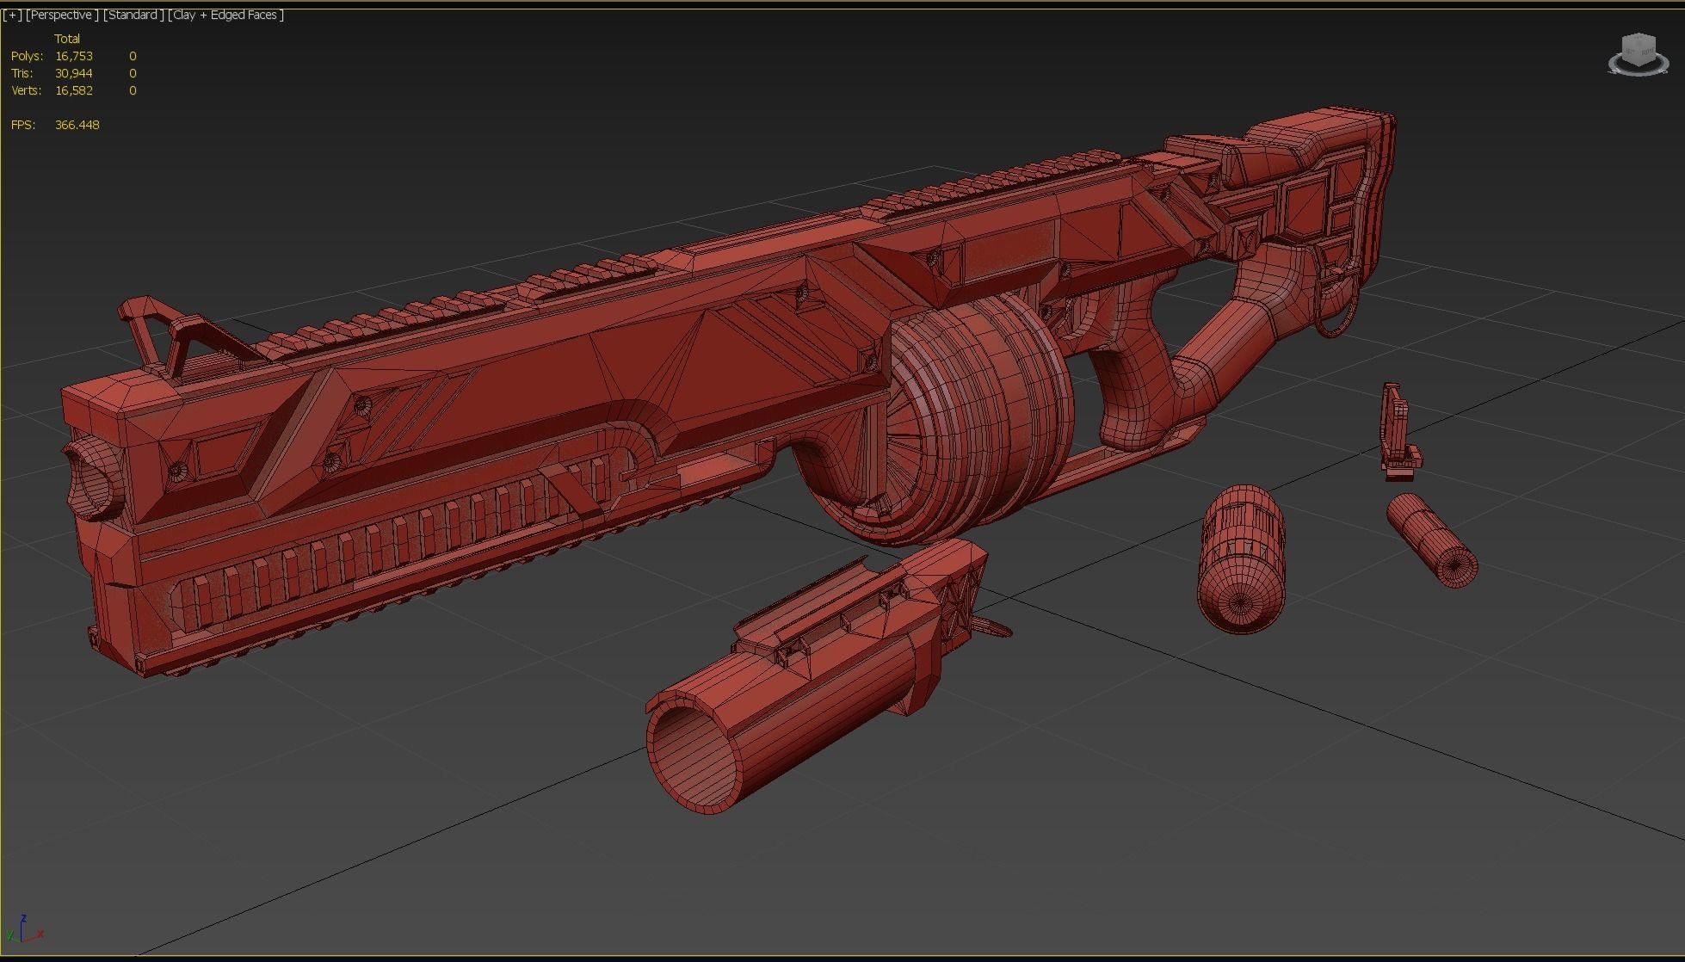Viewport: 1685px width, 962px height.
Task: Select the Tris count 30,944
Action: (74, 73)
